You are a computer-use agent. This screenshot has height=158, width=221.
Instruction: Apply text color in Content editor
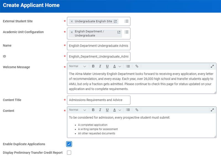(x=114, y=110)
